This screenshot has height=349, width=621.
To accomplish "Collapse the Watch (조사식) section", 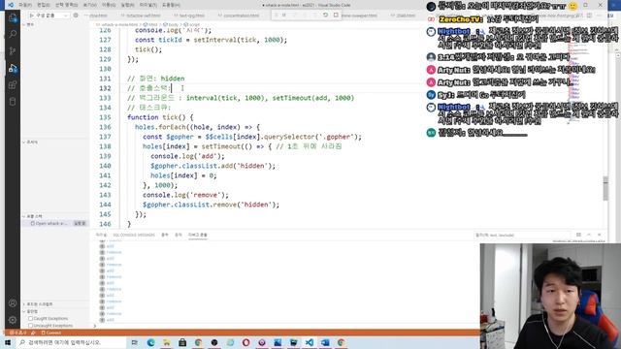I will point(30,143).
